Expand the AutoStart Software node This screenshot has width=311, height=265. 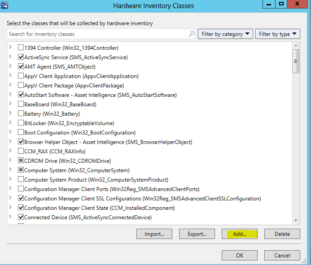click(x=11, y=95)
